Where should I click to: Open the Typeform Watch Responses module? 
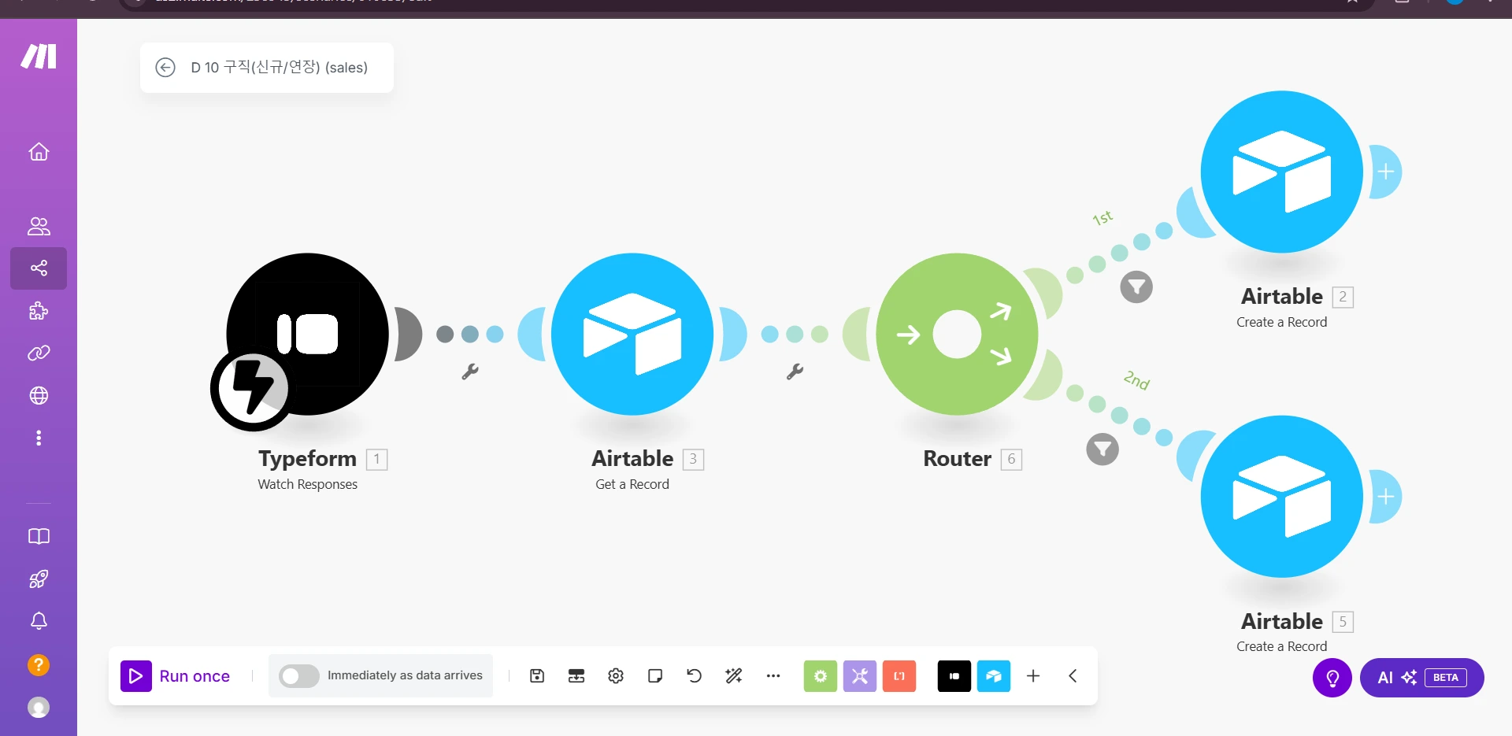(307, 335)
